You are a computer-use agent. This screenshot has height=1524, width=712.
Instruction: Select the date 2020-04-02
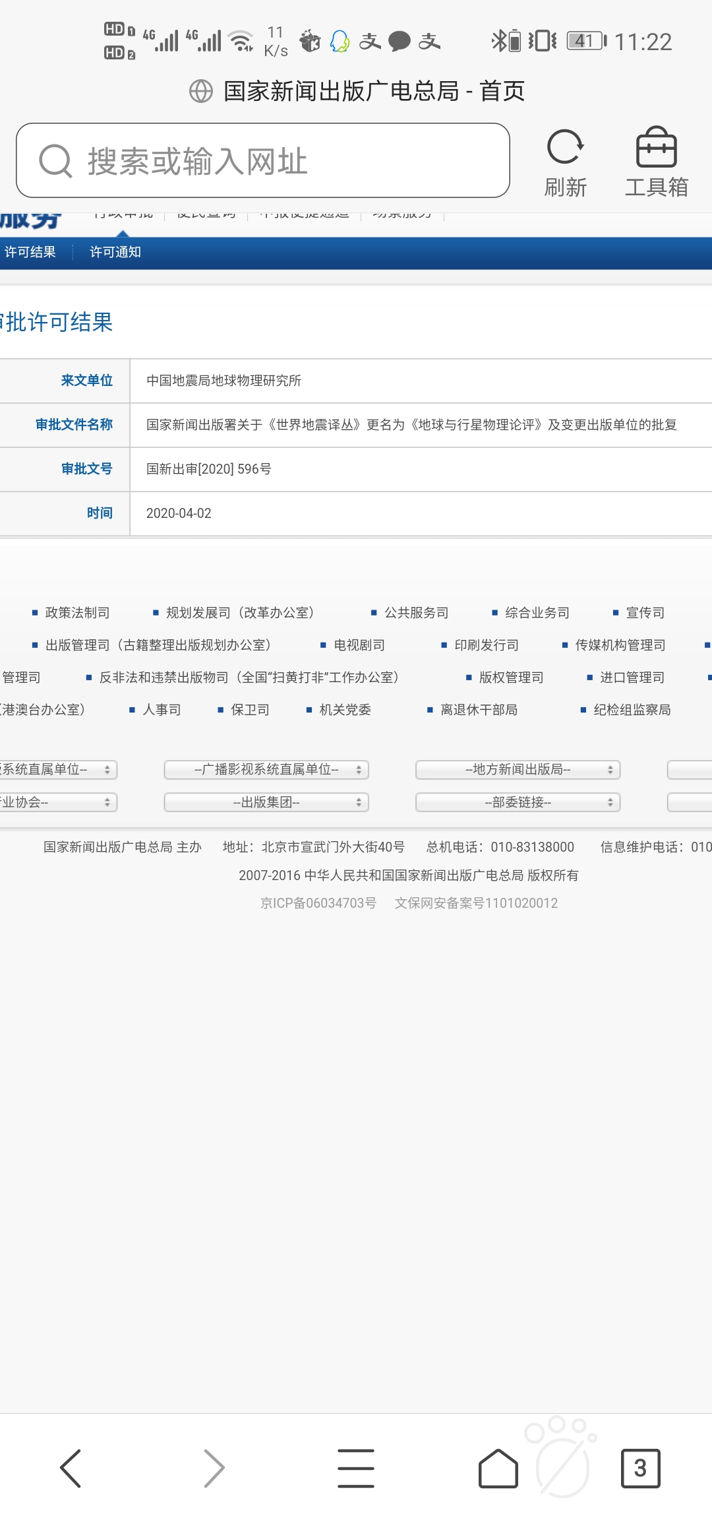(x=179, y=513)
